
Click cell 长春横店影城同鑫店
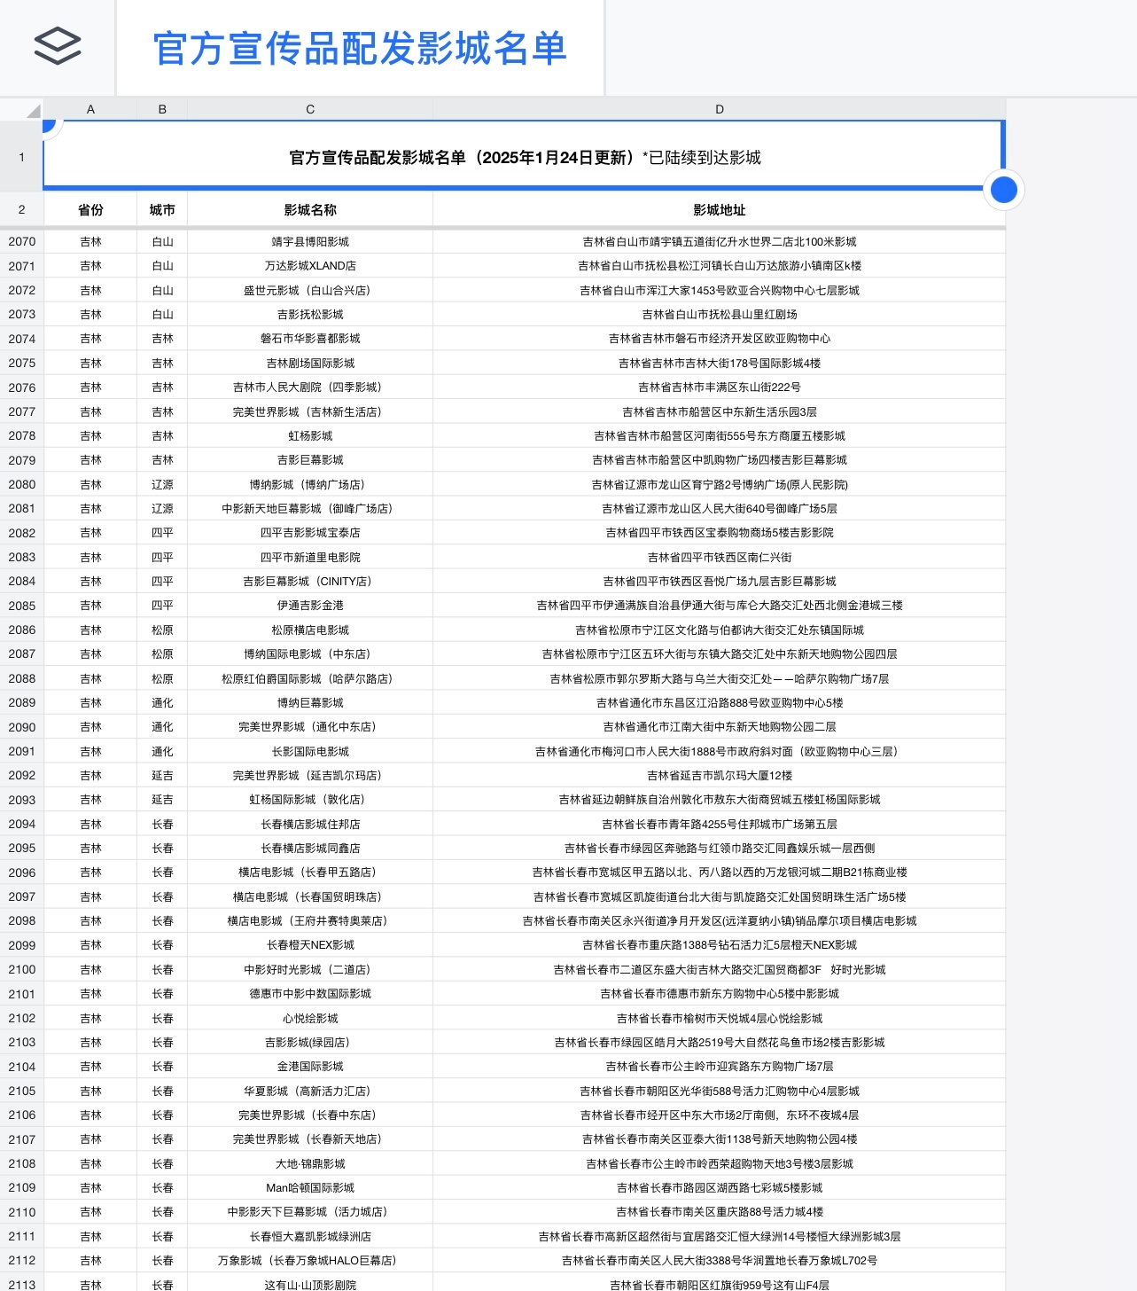click(310, 848)
